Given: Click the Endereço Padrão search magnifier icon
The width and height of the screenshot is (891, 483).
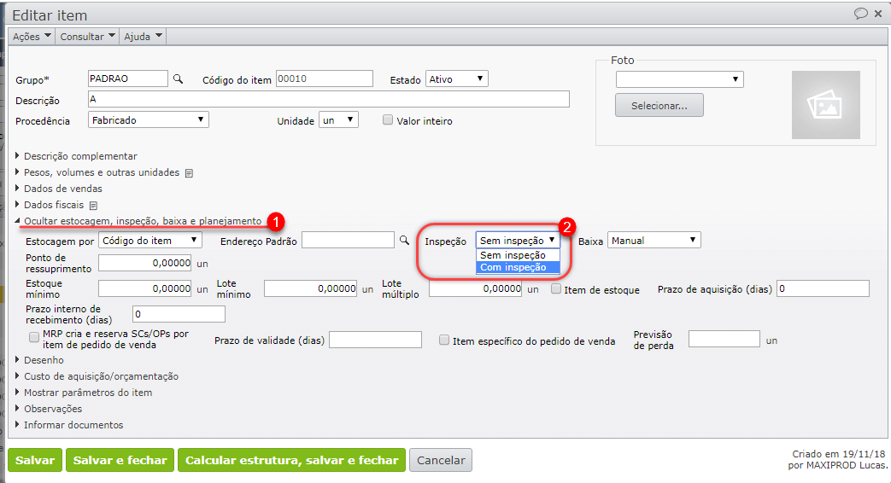Looking at the screenshot, I should pyautogui.click(x=404, y=241).
